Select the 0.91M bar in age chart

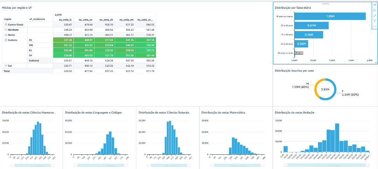click(311, 25)
